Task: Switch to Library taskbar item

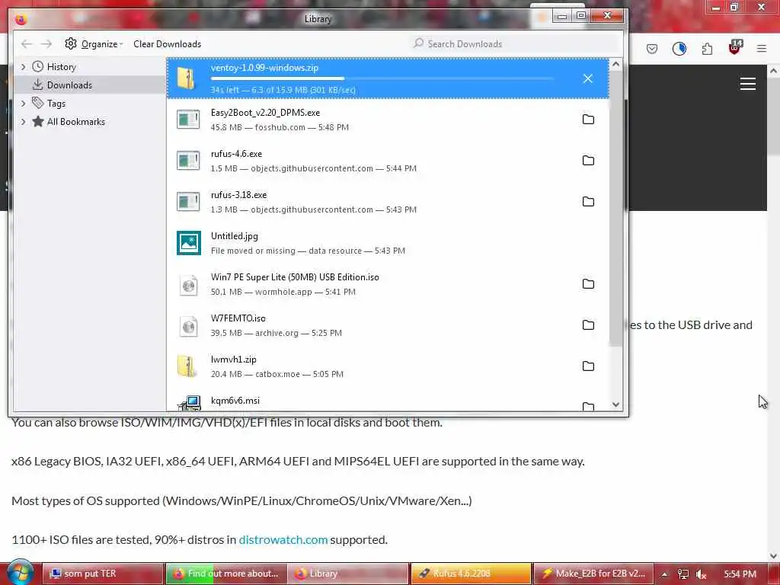Action: [348, 574]
